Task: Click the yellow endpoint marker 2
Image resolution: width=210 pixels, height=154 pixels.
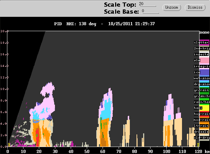Action: [x=198, y=145]
